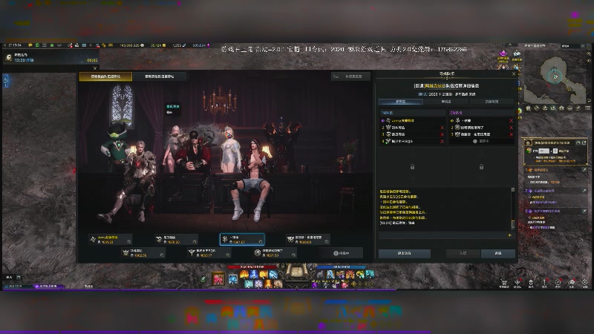Inspect the highlighted member via its magnifier icon
Screen dimensions: 594x334
click(x=261, y=242)
